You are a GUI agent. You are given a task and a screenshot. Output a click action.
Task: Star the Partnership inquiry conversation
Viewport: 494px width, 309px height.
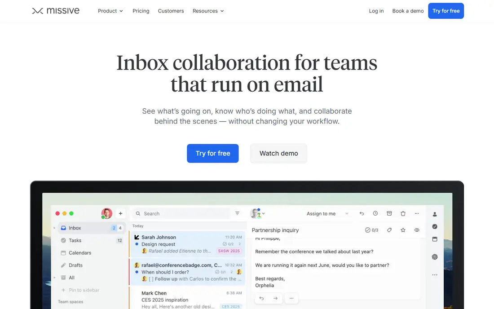403,230
